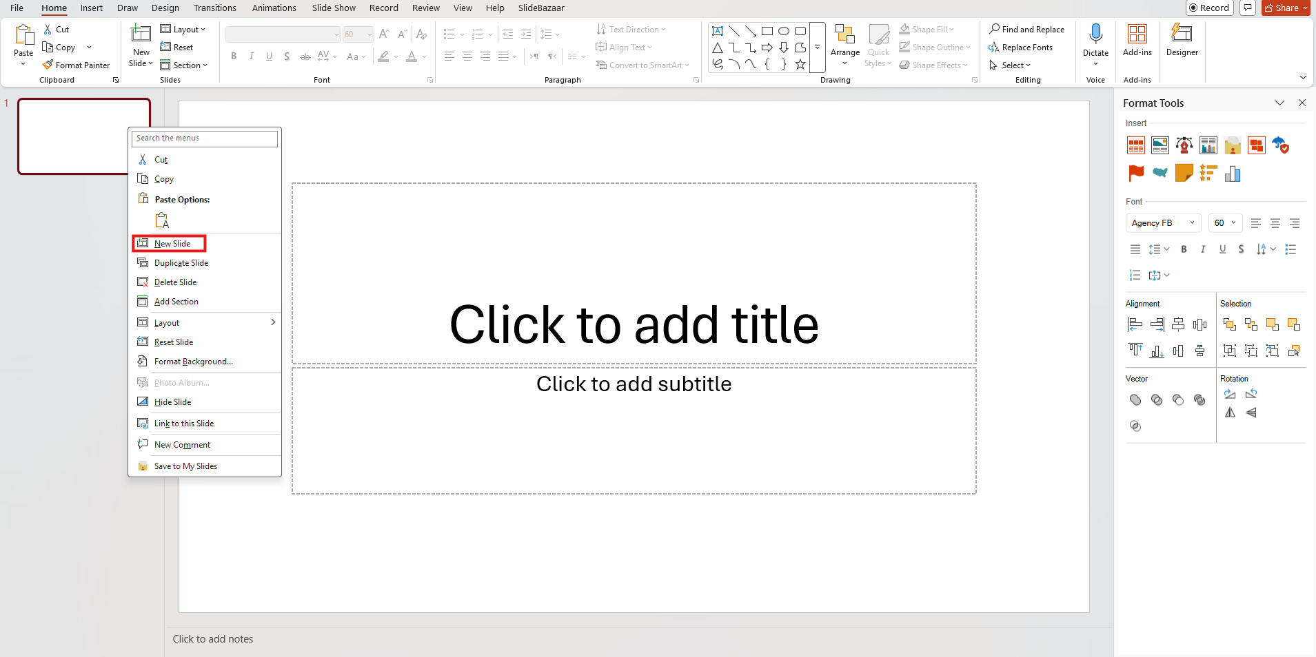Click the Click to add notes area
The width and height of the screenshot is (1316, 657).
click(212, 639)
